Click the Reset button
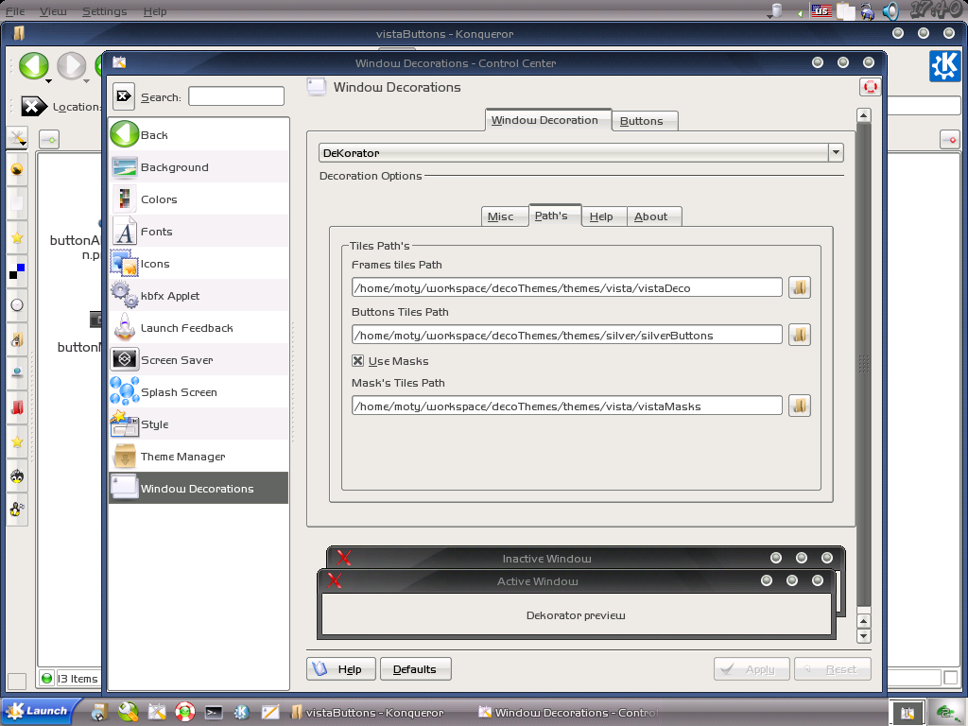This screenshot has height=726, width=968. pos(832,669)
